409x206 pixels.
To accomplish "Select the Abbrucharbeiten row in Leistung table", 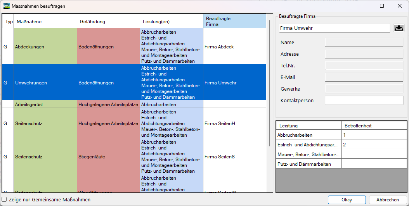I will (309, 135).
